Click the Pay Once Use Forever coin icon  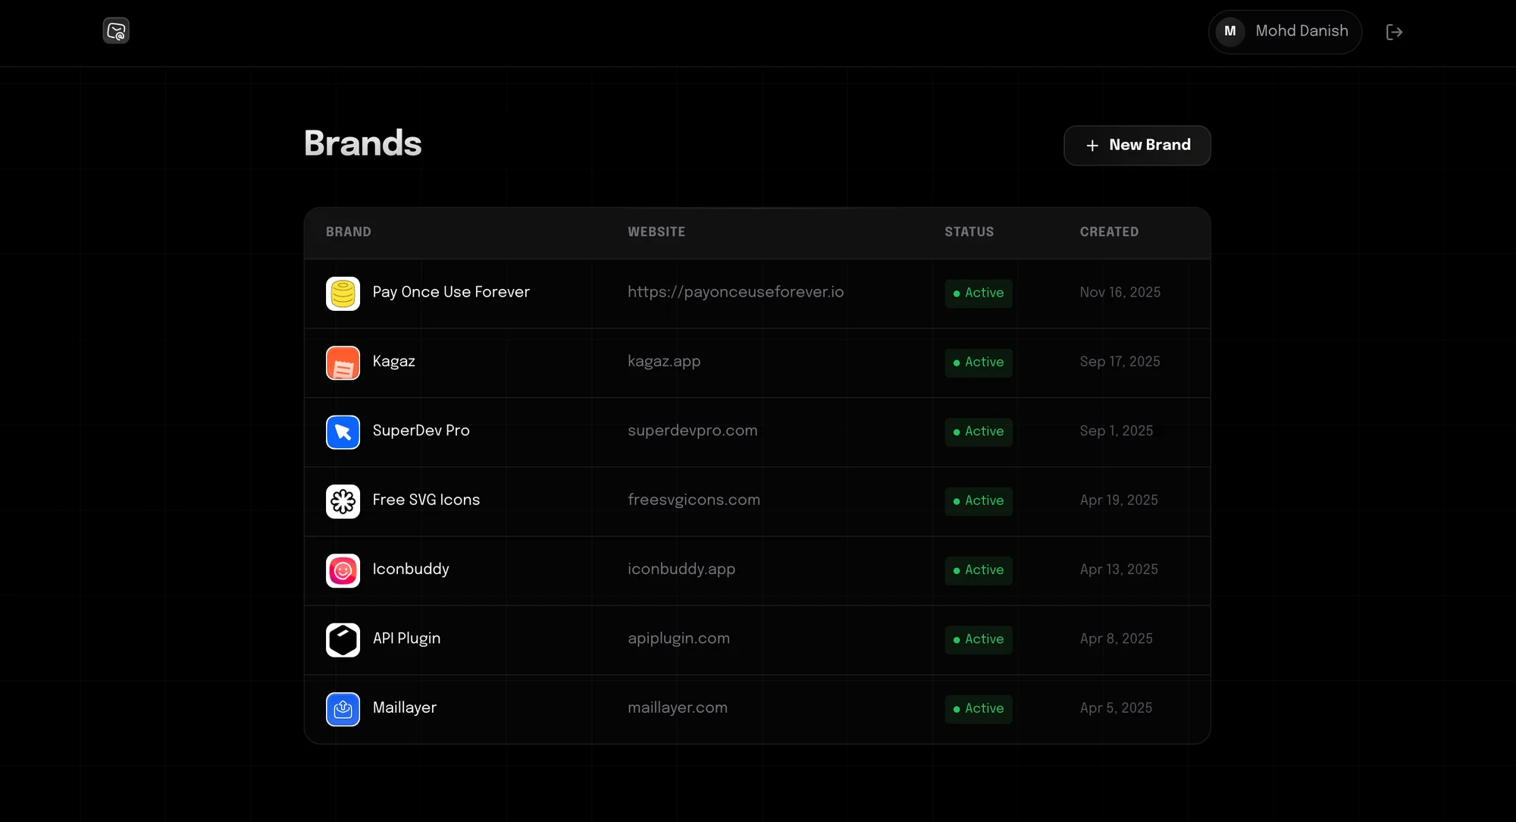coord(343,293)
